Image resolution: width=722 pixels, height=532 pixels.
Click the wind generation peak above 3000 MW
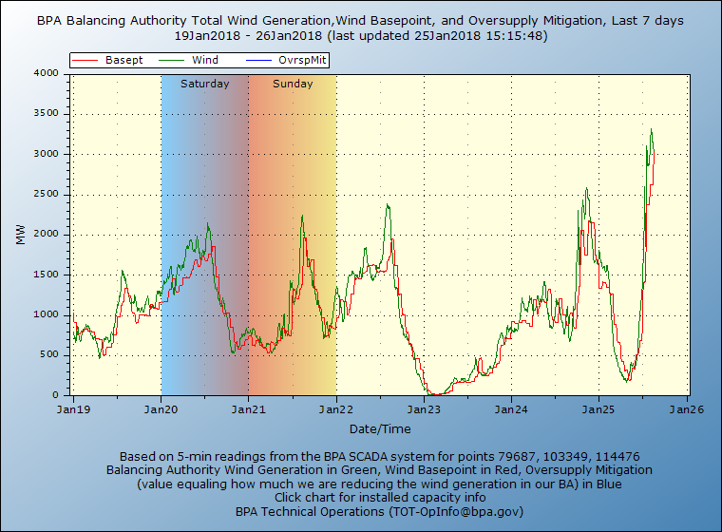click(x=651, y=132)
